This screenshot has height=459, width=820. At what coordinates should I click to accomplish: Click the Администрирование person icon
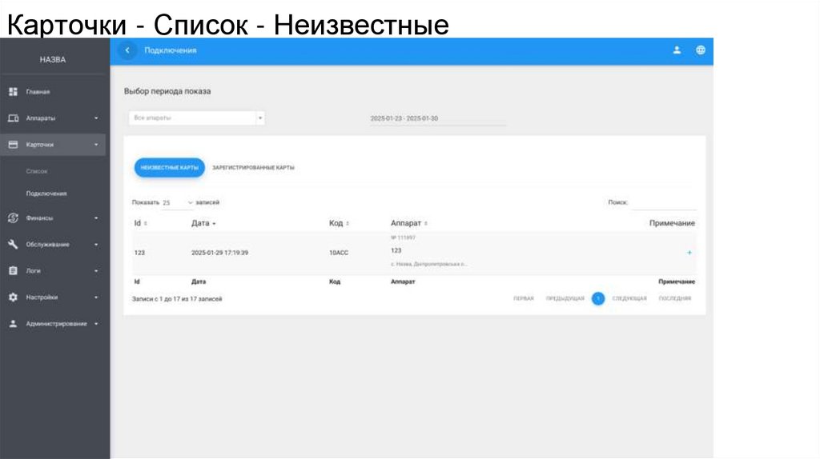[13, 324]
